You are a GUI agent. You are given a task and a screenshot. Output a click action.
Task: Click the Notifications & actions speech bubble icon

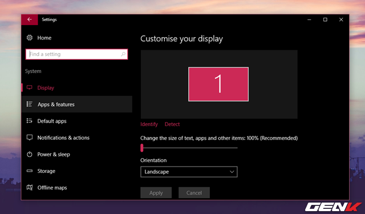[x=30, y=138]
